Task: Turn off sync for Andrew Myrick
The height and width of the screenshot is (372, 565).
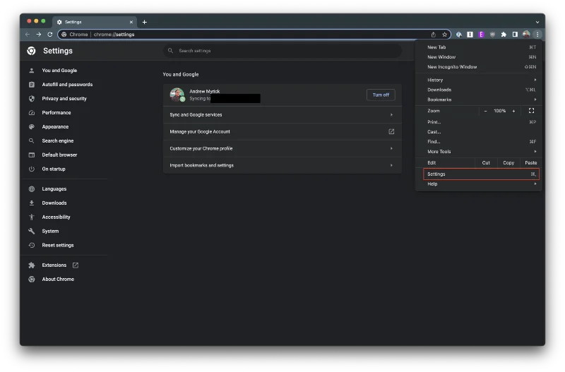Action: pyautogui.click(x=381, y=95)
